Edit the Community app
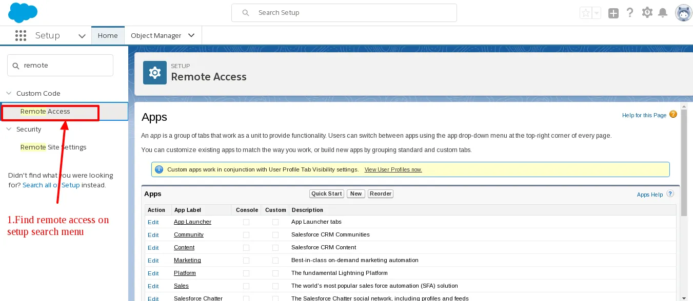 153,235
